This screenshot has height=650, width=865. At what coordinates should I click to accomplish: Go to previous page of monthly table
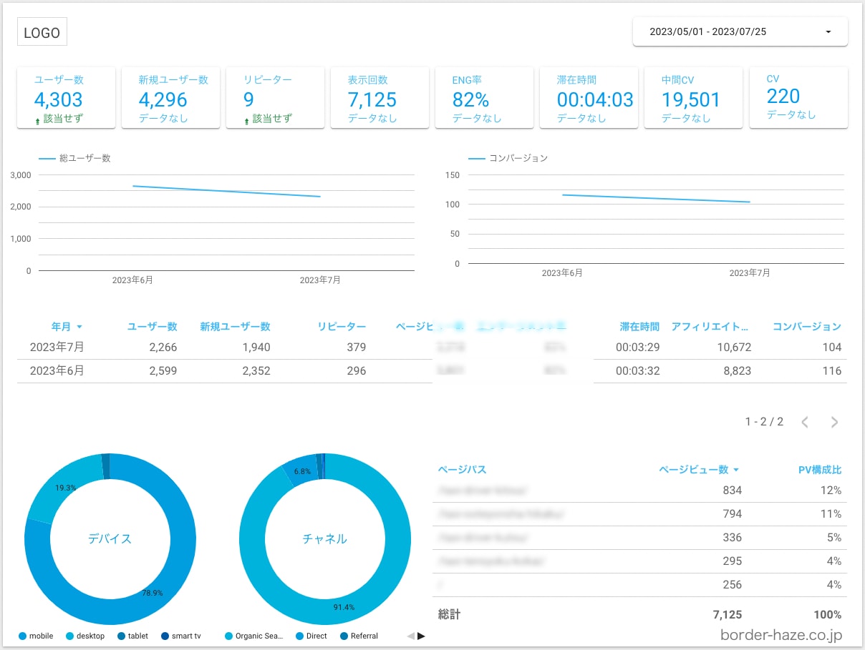[x=805, y=422]
